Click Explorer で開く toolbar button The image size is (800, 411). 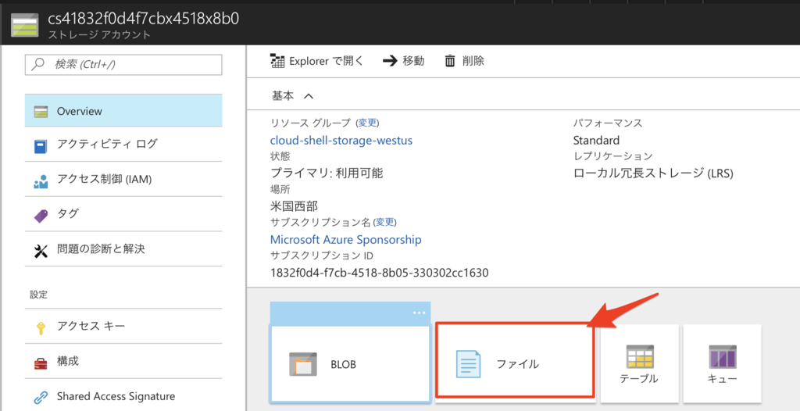click(317, 61)
